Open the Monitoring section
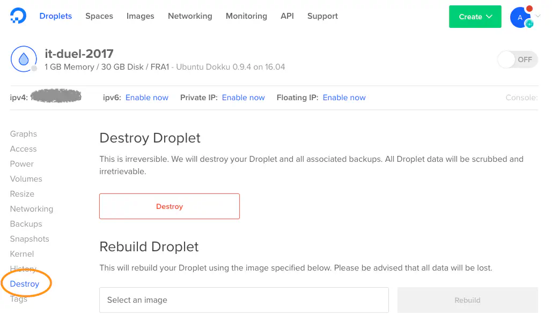Viewport: 552px width, 322px height. [246, 16]
